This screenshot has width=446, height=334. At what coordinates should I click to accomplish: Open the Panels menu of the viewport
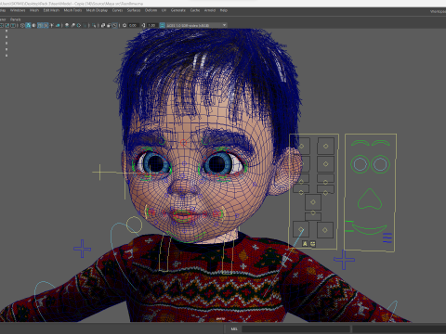click(15, 19)
